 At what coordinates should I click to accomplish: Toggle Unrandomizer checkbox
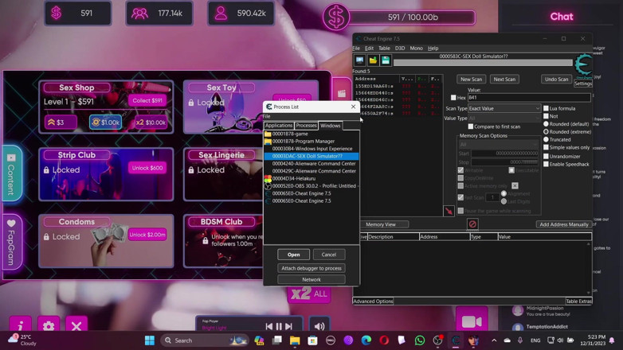click(546, 157)
